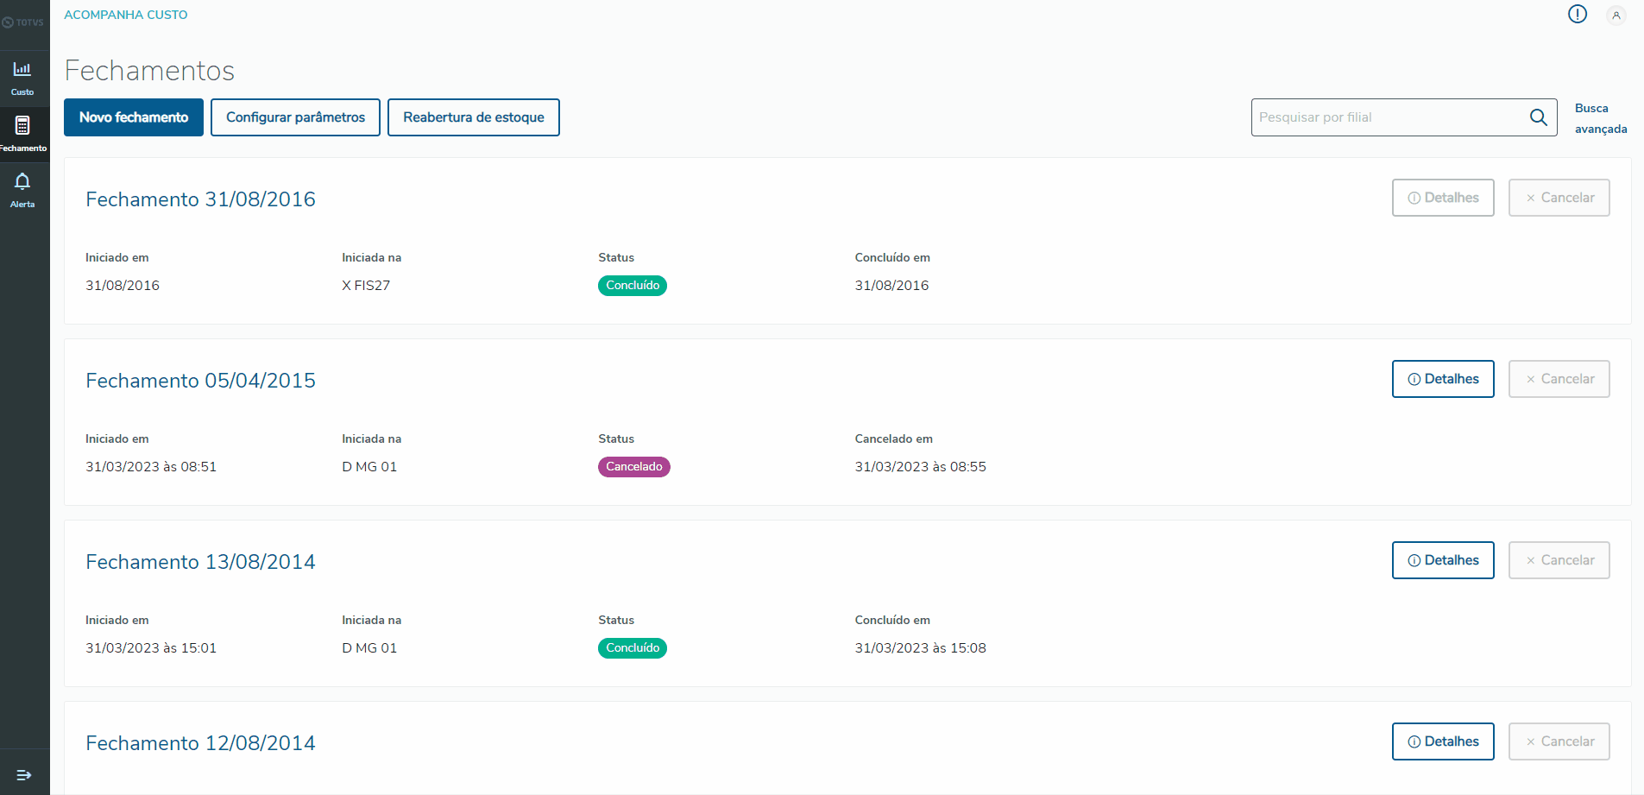Click Concluído status badge of Fechamento 13/08/2014
This screenshot has width=1644, height=795.
point(633,648)
